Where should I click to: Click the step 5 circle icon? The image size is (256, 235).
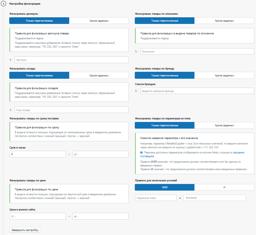pos(3,4)
